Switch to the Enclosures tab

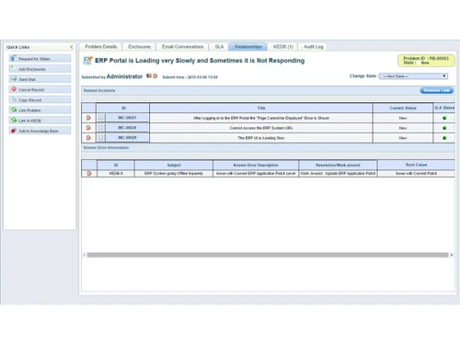139,47
